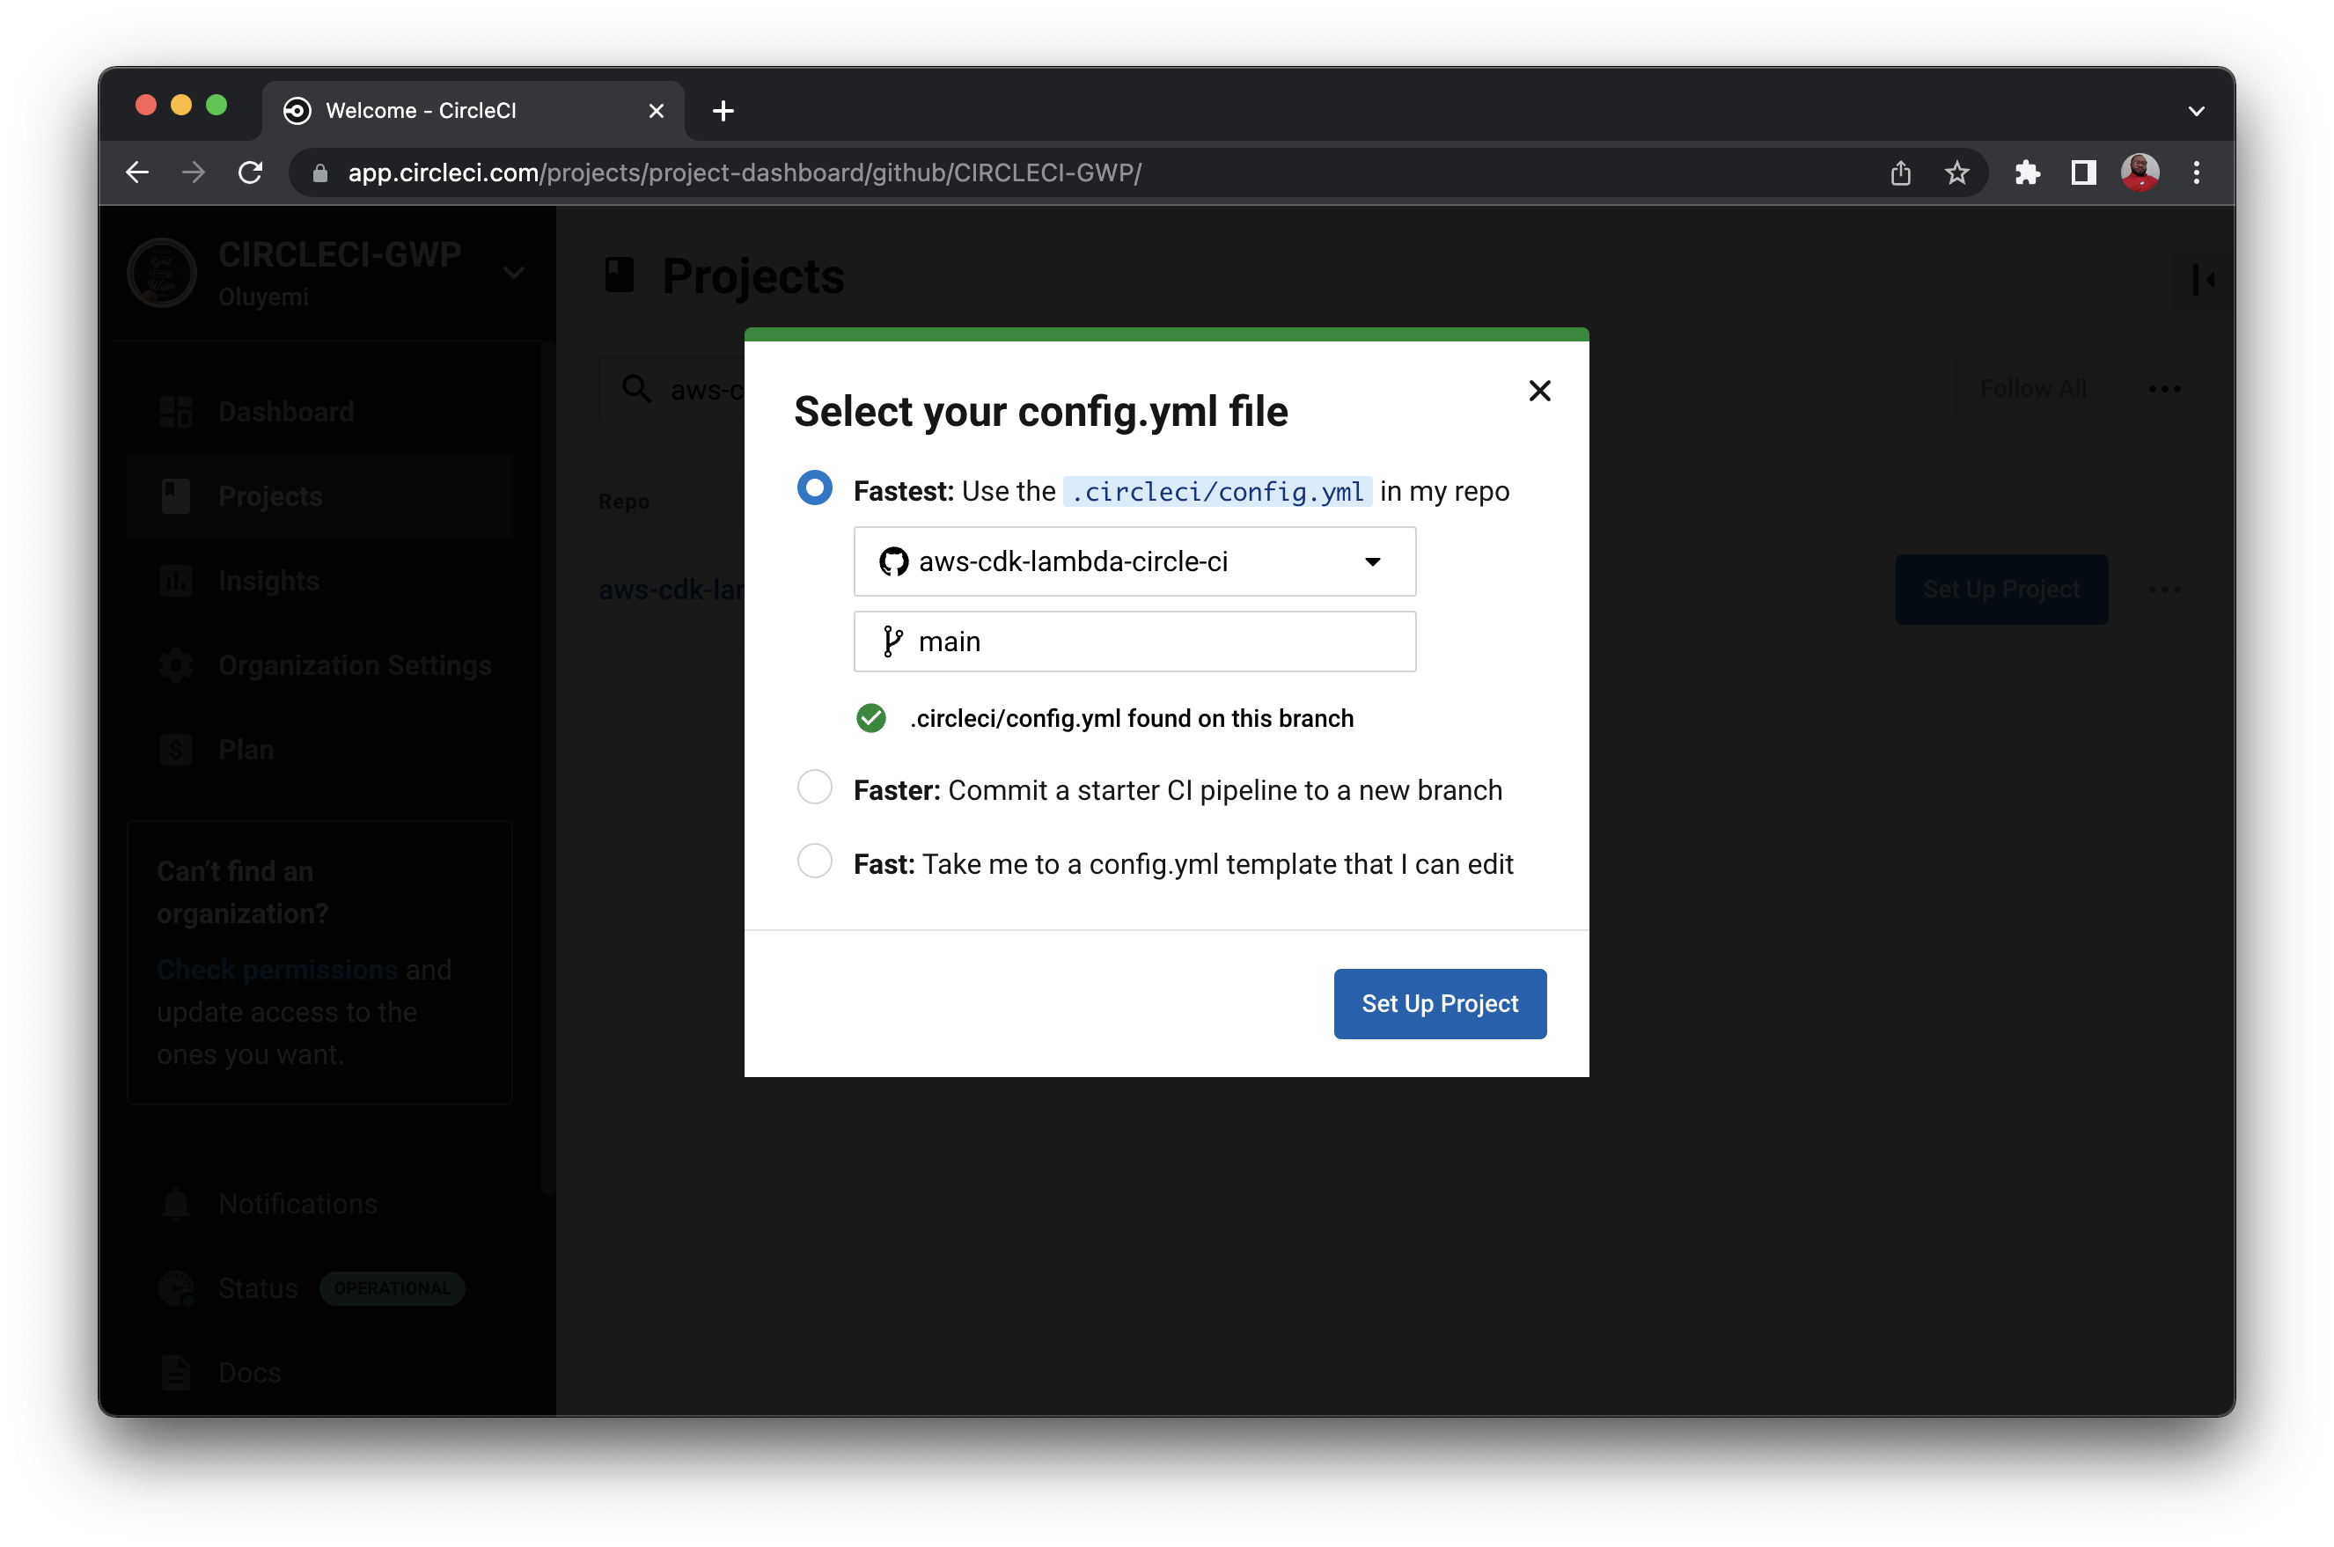Screen dimensions: 2334x1547
Task: Open Organization Settings via gear icon
Action: click(176, 665)
